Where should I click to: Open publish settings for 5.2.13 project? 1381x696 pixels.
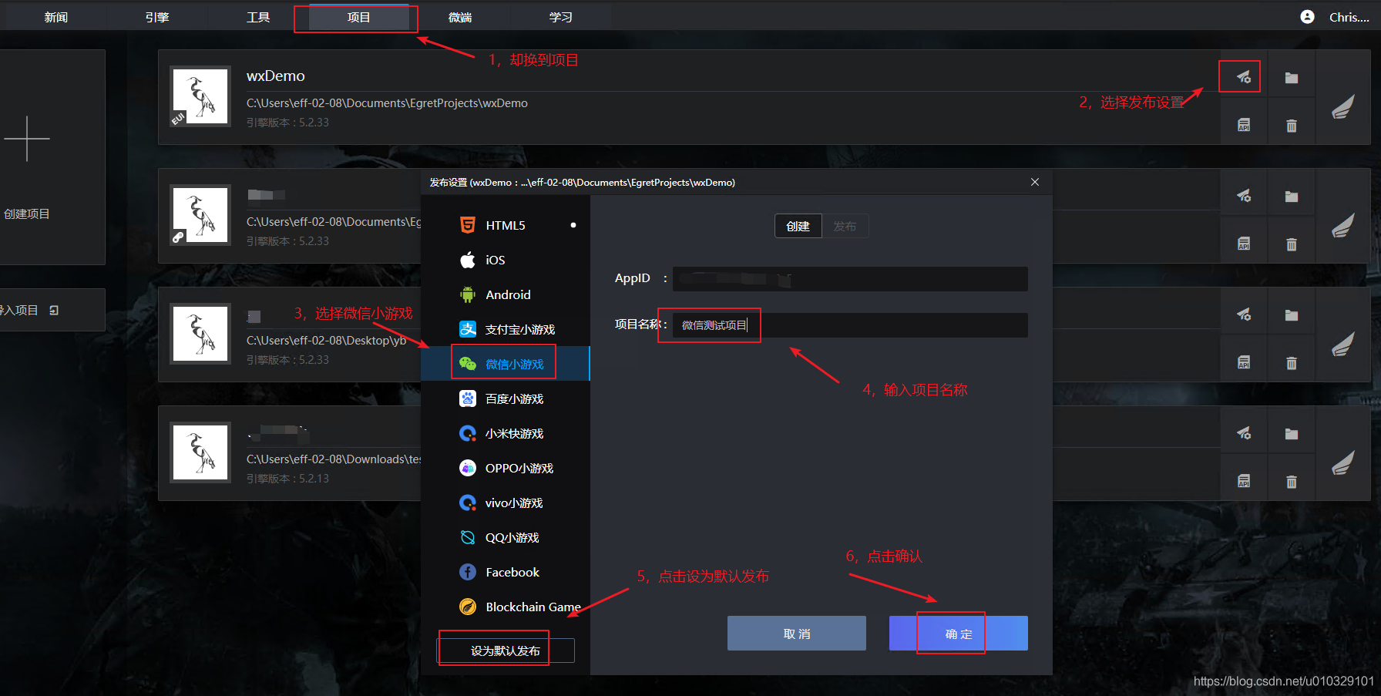coord(1244,433)
